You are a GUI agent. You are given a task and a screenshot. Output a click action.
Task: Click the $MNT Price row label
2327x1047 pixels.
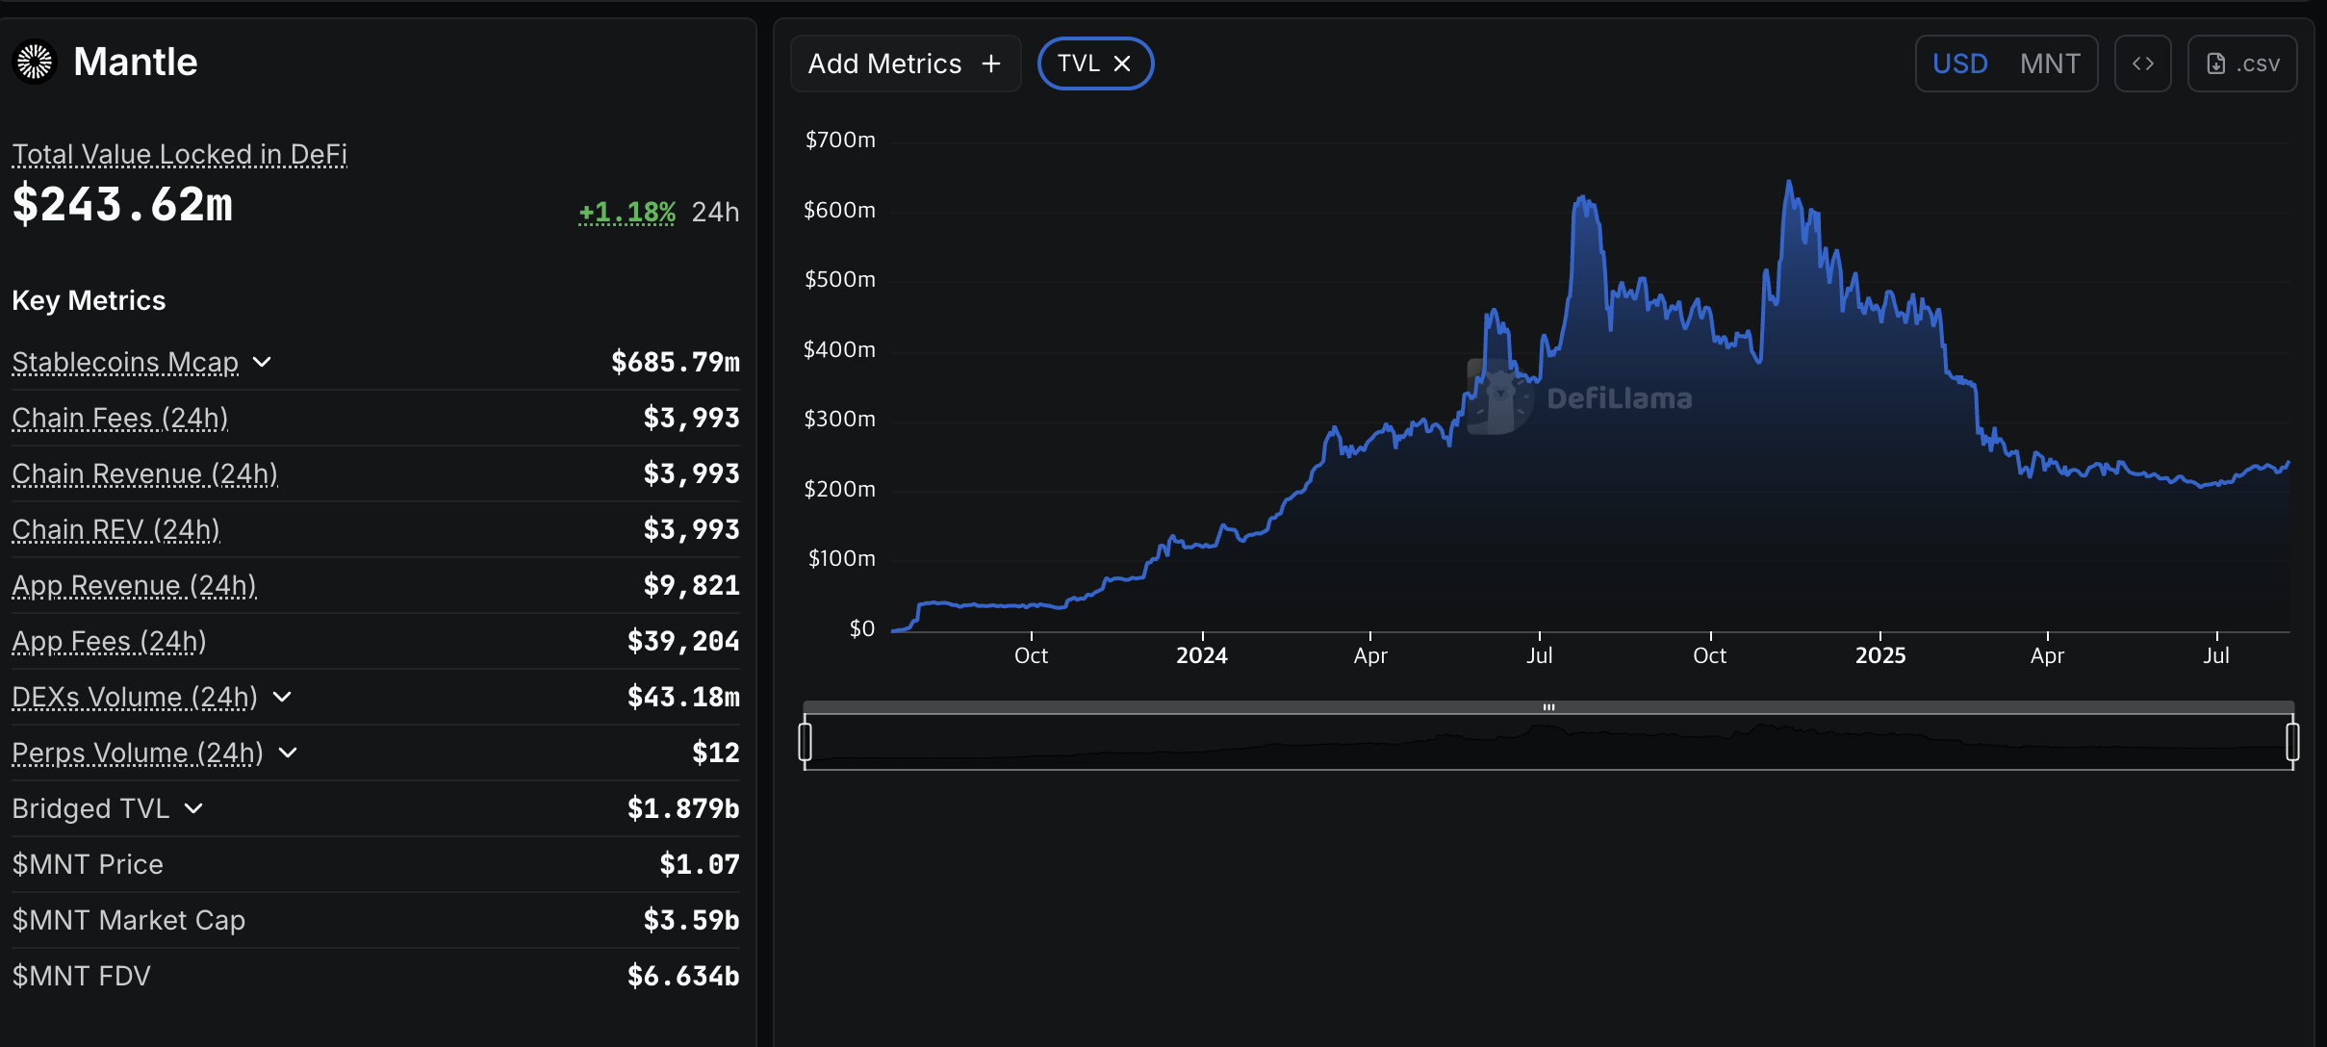[88, 864]
